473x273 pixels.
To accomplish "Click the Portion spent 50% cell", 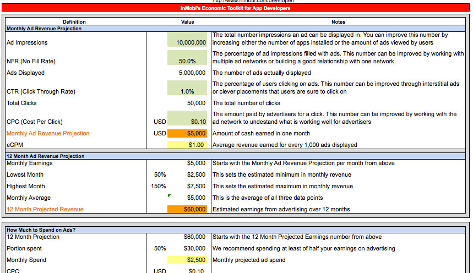I will click(160, 249).
